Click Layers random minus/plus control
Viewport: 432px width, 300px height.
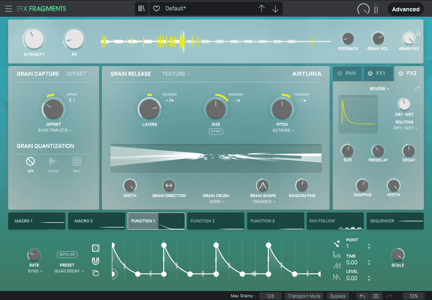170,100
